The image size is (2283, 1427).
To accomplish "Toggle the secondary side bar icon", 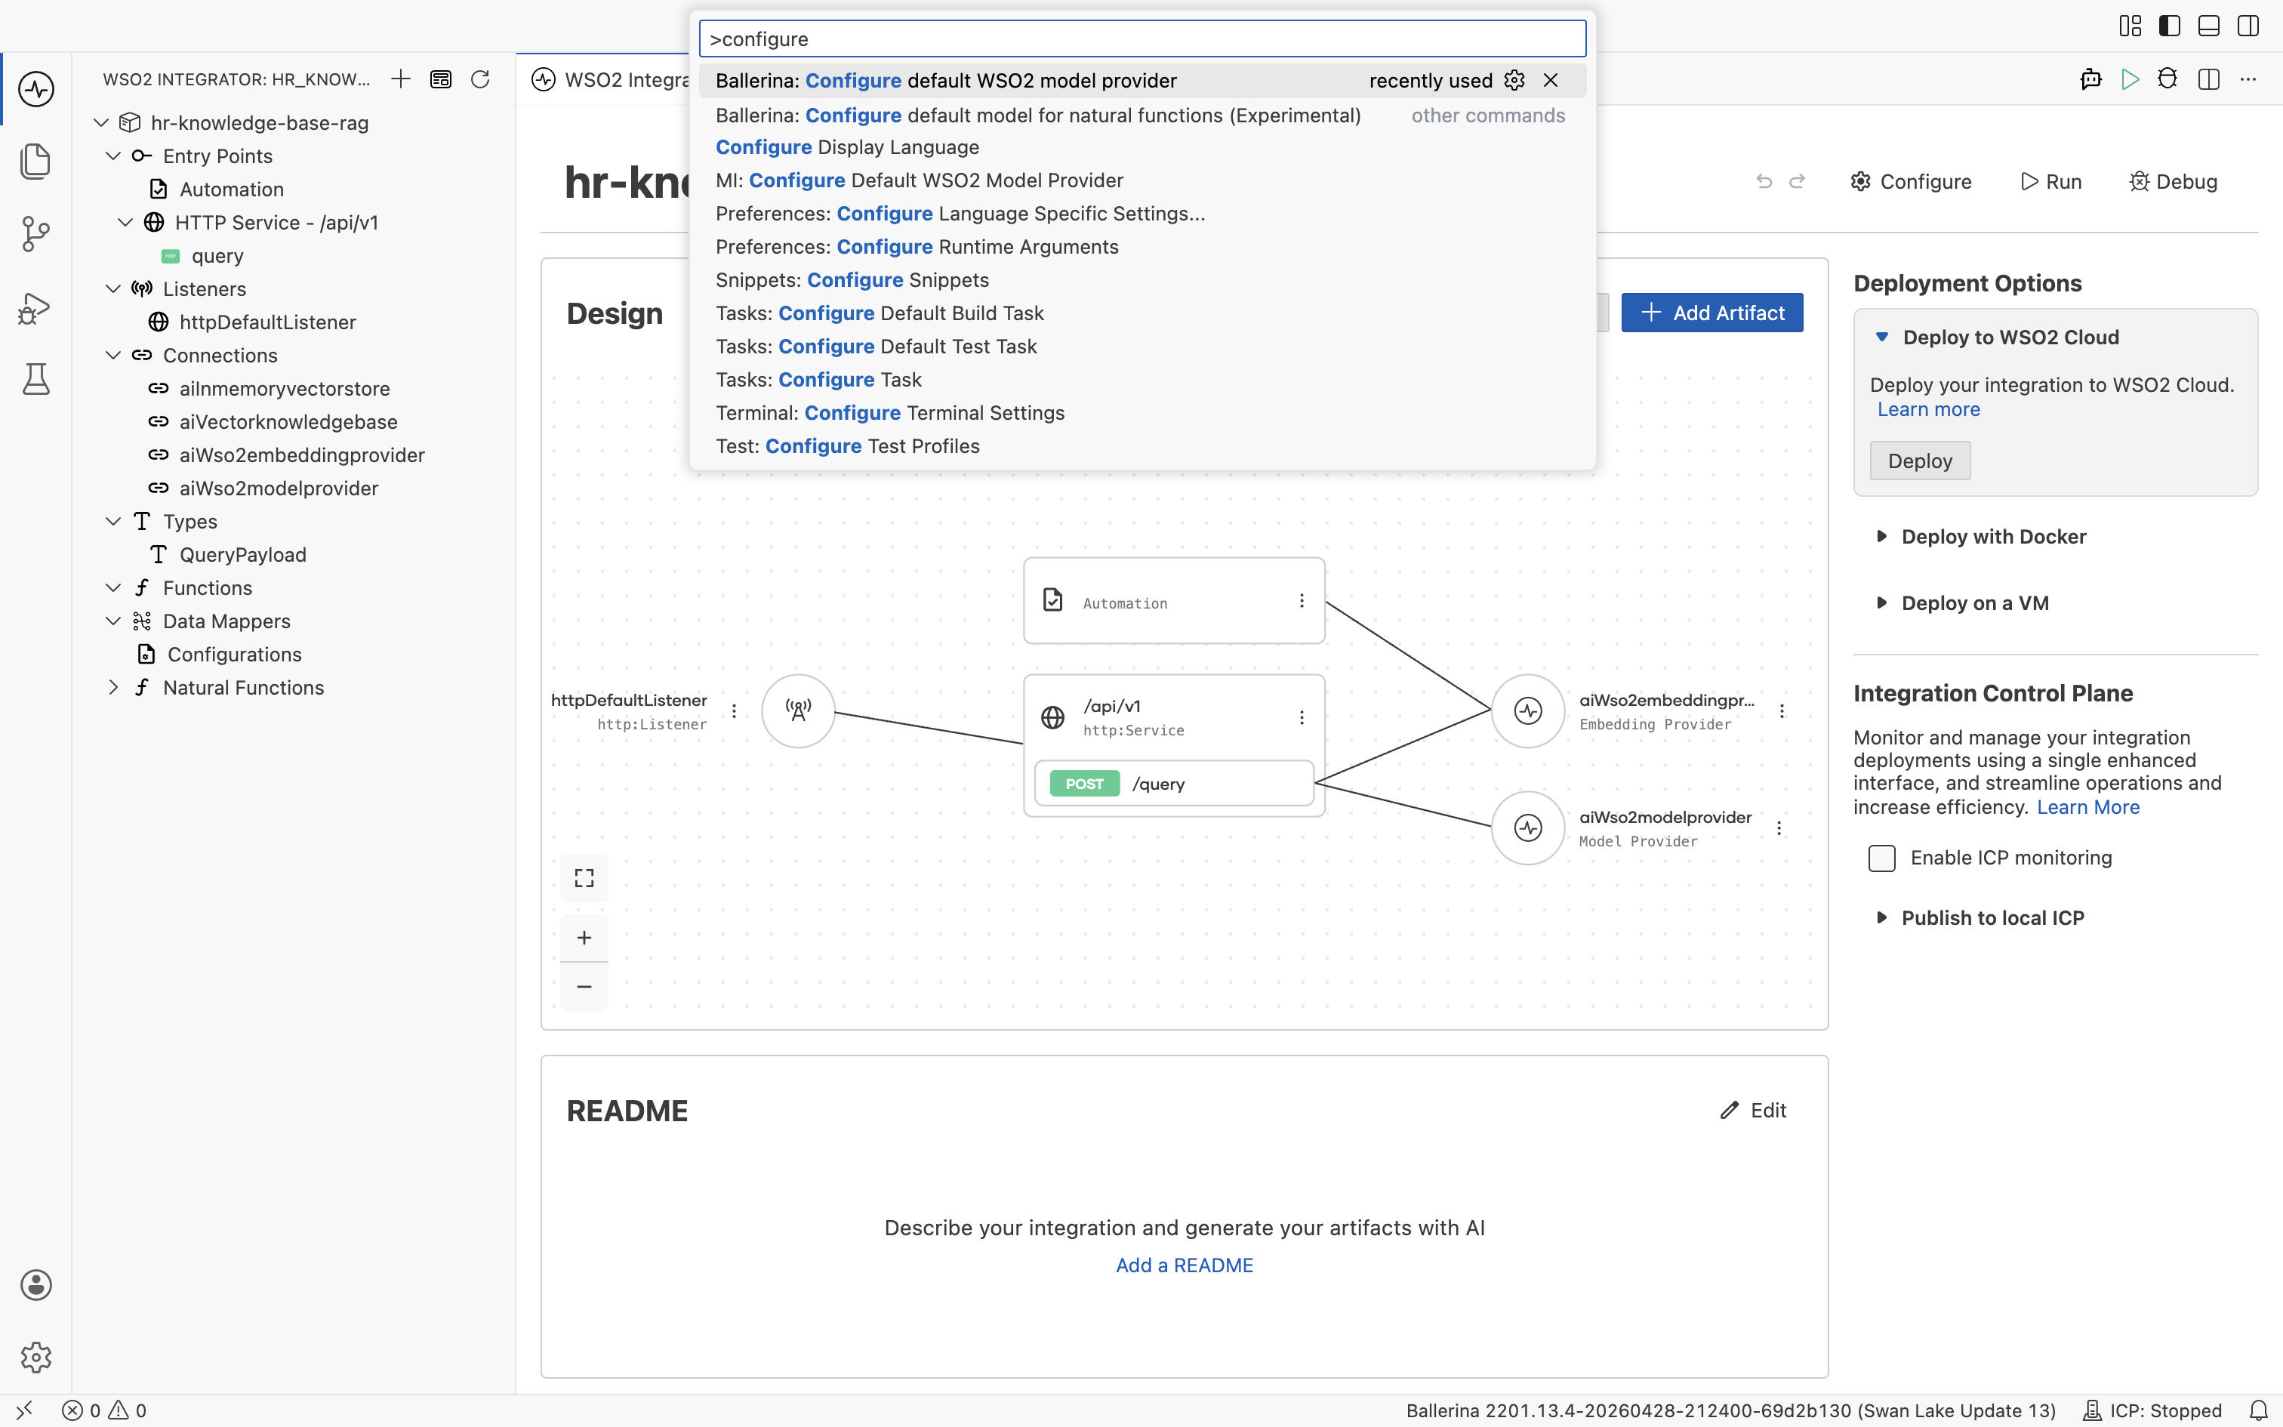I will point(2248,26).
